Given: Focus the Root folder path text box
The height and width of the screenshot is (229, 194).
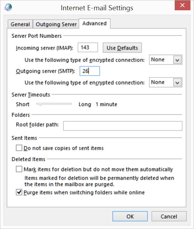Looking at the screenshot, I should [x=123, y=126].
